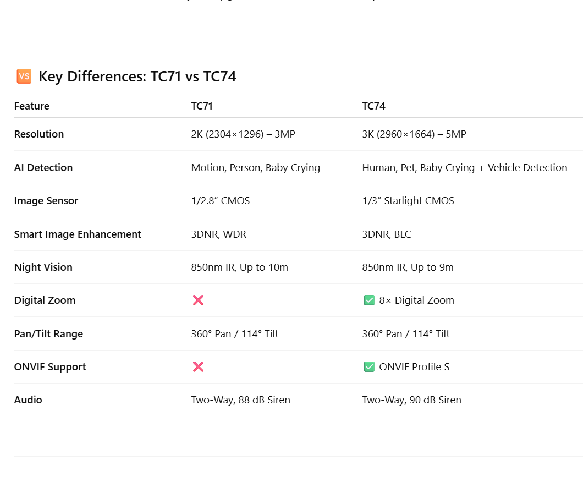Screen dimensions: 583x487
Task: Click the 1/3″ Starlight CMOS cell
Action: (x=408, y=201)
